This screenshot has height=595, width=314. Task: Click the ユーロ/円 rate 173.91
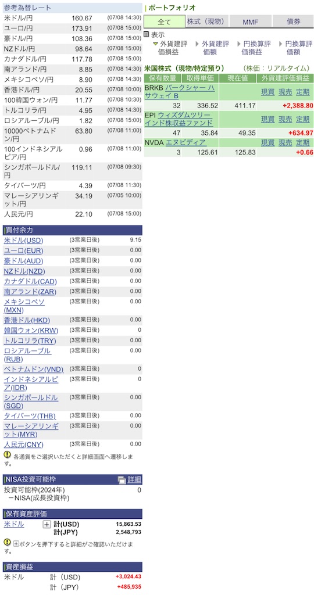[x=82, y=28]
